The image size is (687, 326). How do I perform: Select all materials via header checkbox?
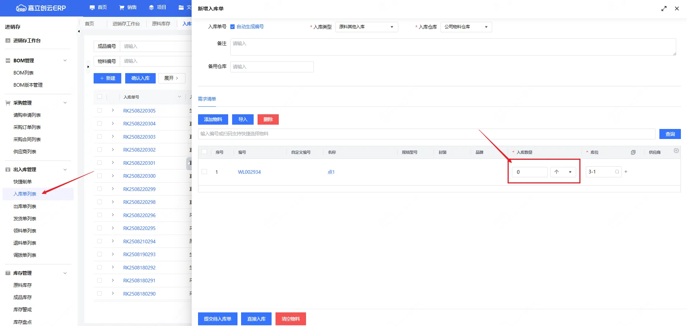[204, 152]
